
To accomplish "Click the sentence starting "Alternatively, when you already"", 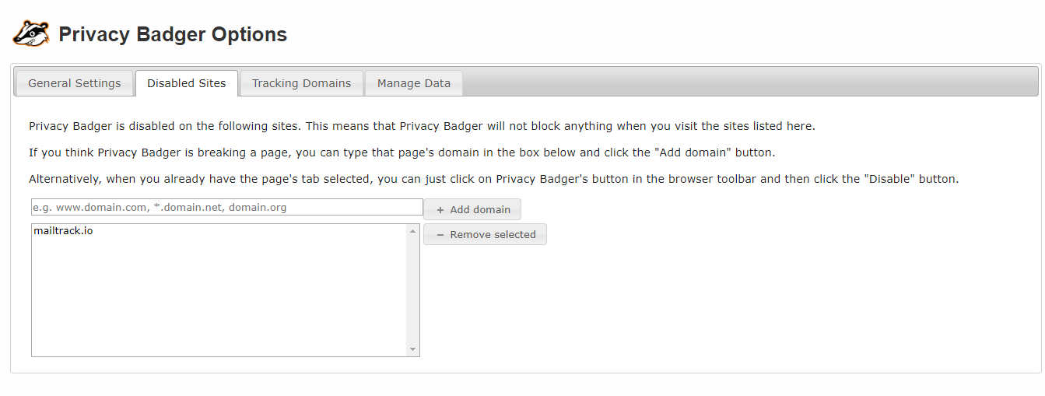I will pos(493,179).
